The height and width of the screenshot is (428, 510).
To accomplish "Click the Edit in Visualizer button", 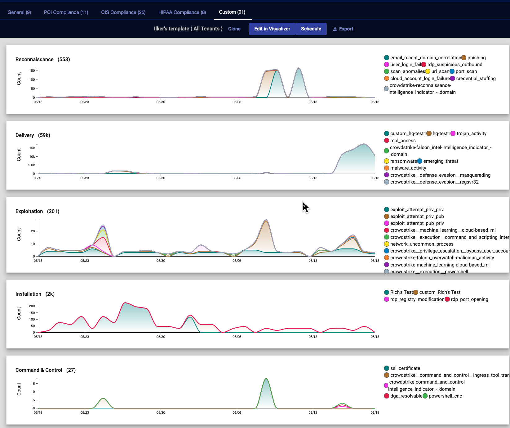I will pos(272,29).
